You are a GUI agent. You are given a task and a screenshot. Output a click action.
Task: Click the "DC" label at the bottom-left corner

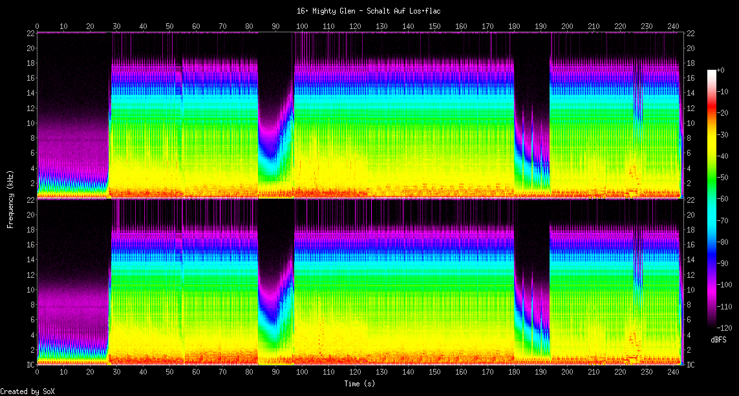[x=30, y=365]
